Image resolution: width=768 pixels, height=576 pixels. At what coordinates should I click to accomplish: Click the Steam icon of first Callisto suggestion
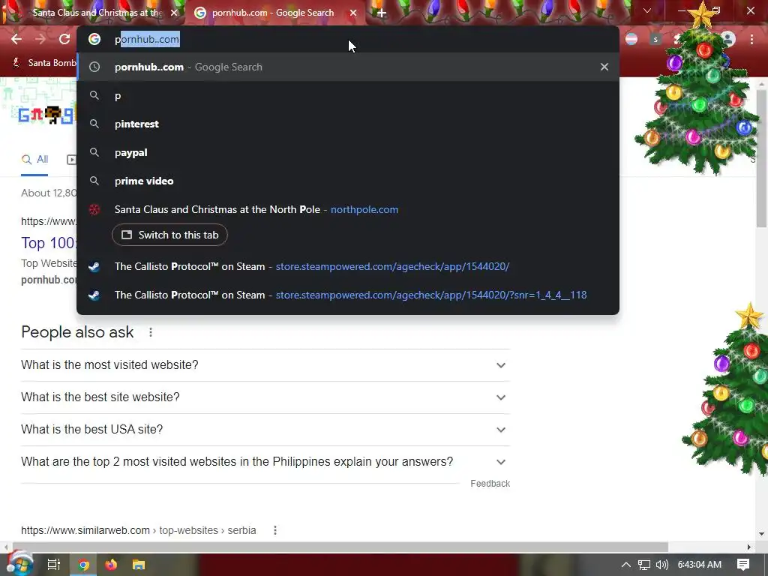94,266
